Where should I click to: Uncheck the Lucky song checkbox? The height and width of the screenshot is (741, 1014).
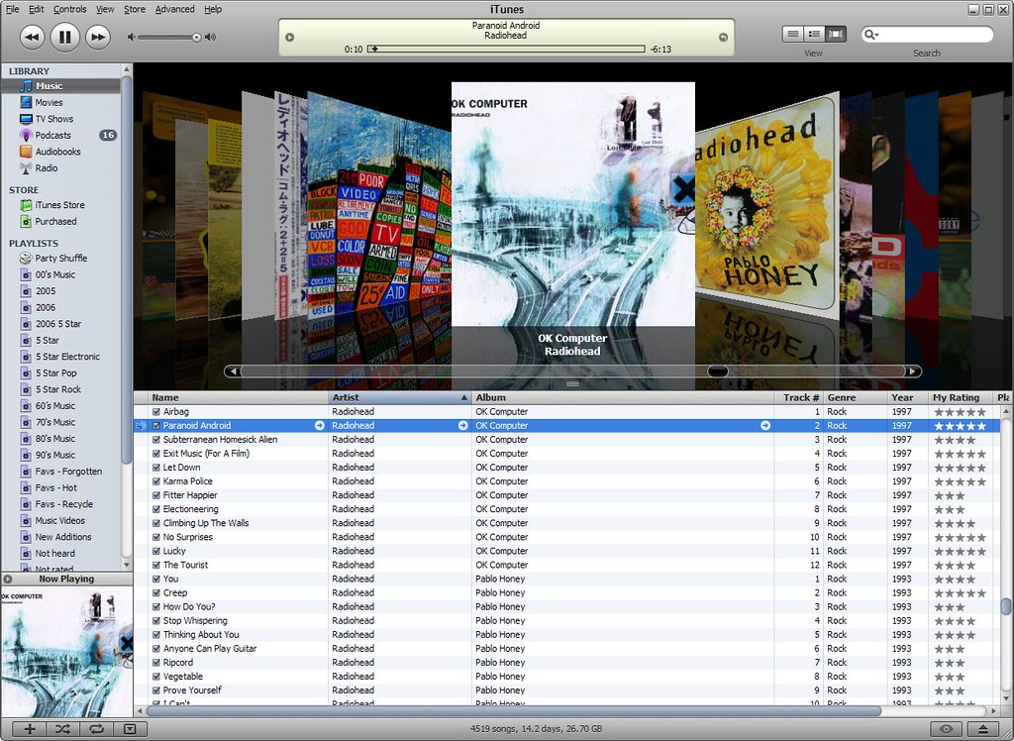click(x=155, y=551)
